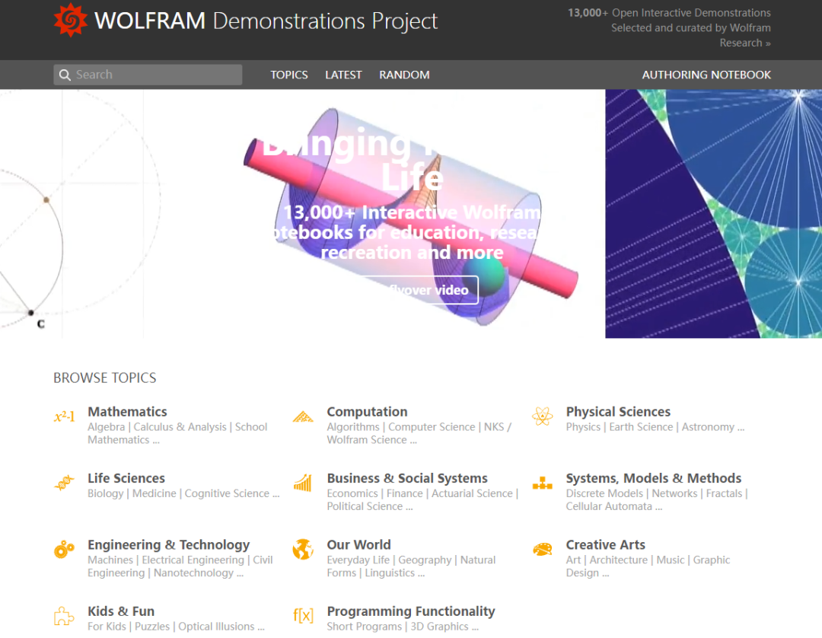Open the Systems, Models & Methods network icon
Viewport: 822px width, 638px height.
click(542, 483)
